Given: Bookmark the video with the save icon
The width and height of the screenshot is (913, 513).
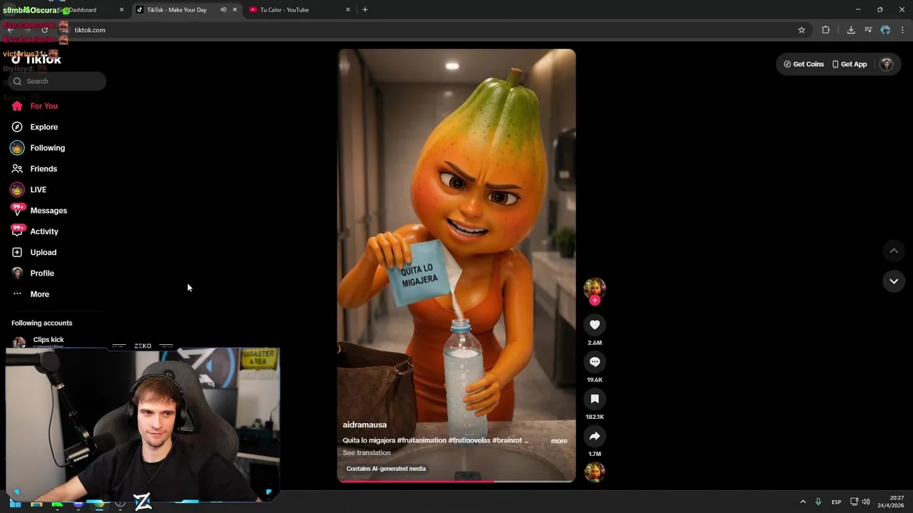Looking at the screenshot, I should 594,399.
